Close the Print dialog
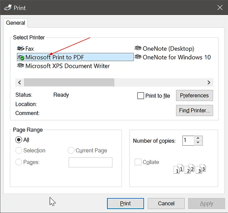The image size is (228, 213). coord(220,8)
